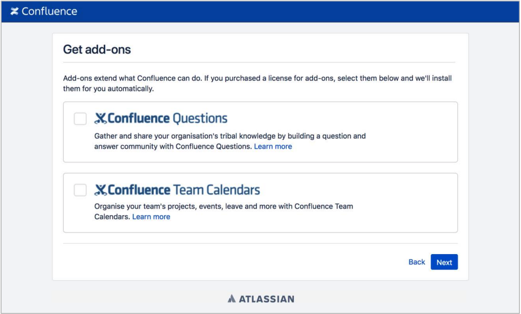Click the Atlassian triangle logo icon
Image resolution: width=521 pixels, height=314 pixels.
tap(232, 298)
